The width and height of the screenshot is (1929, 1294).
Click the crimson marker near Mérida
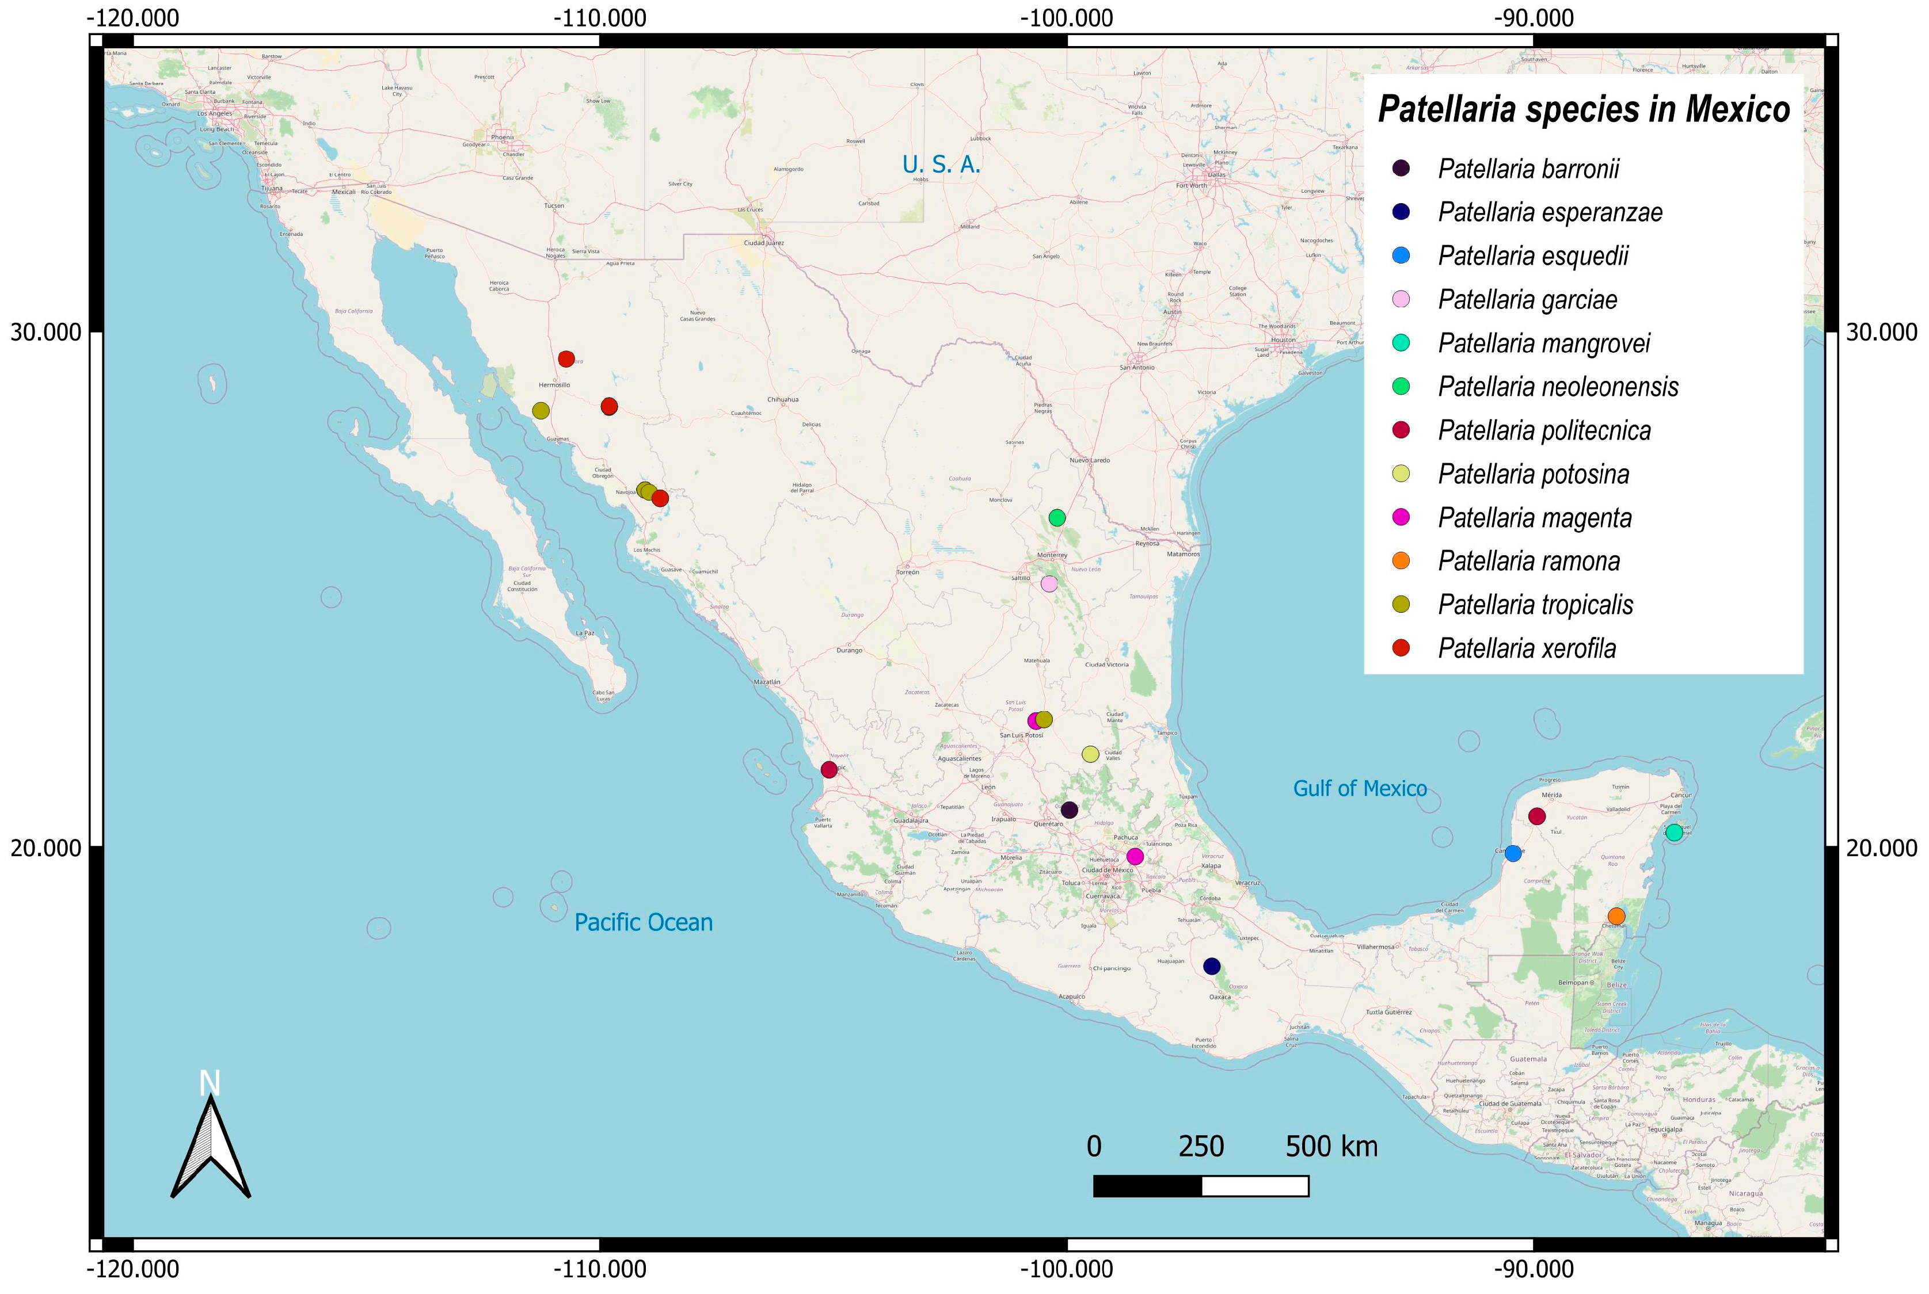[x=1537, y=816]
